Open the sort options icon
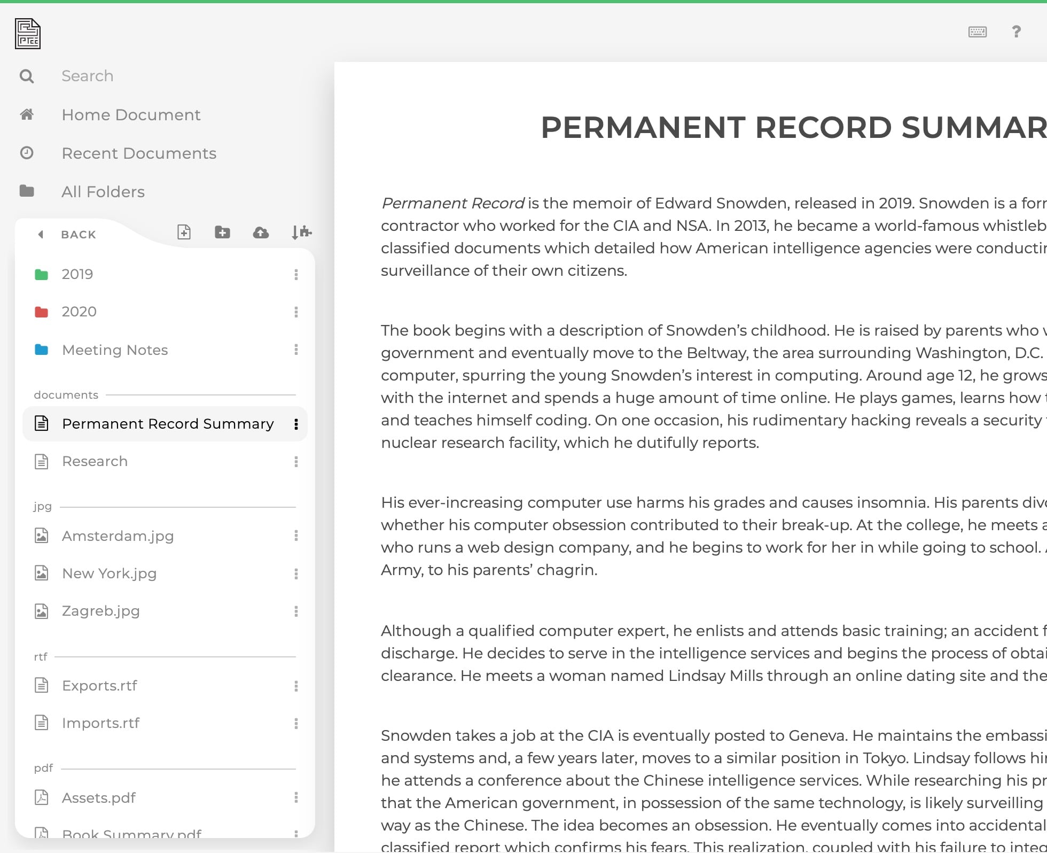The height and width of the screenshot is (853, 1047). pos(301,232)
